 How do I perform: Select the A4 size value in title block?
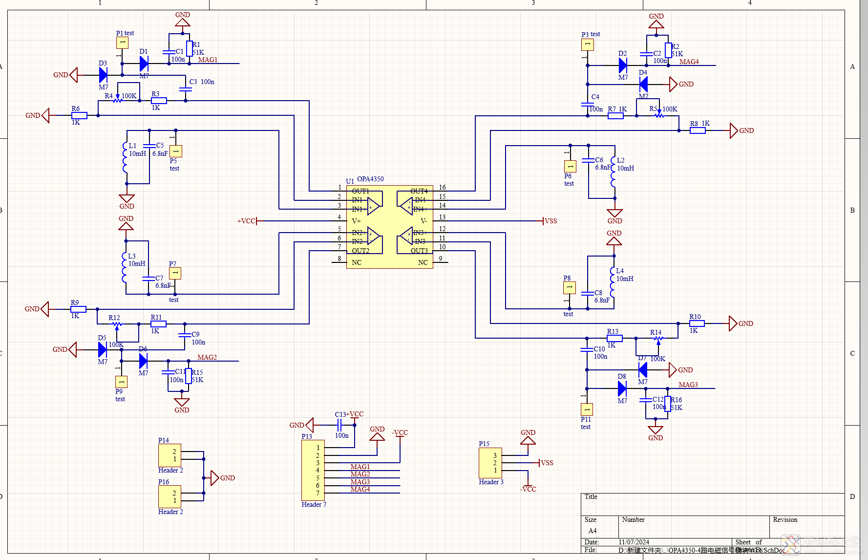tap(592, 531)
